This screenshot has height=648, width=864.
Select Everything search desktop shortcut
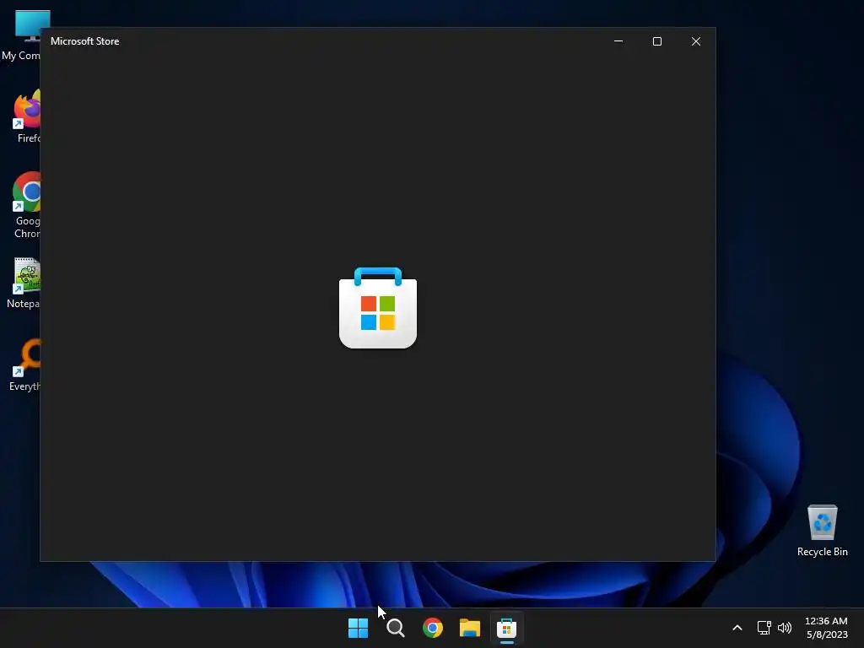(25, 364)
